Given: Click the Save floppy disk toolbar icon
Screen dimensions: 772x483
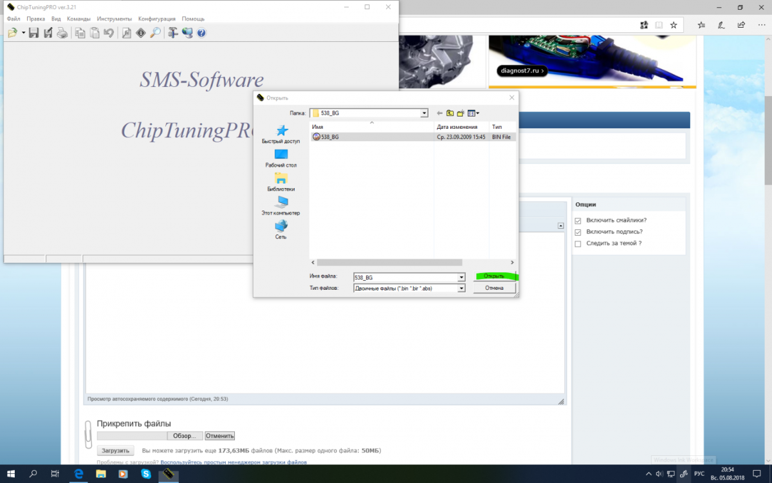Looking at the screenshot, I should click(34, 33).
